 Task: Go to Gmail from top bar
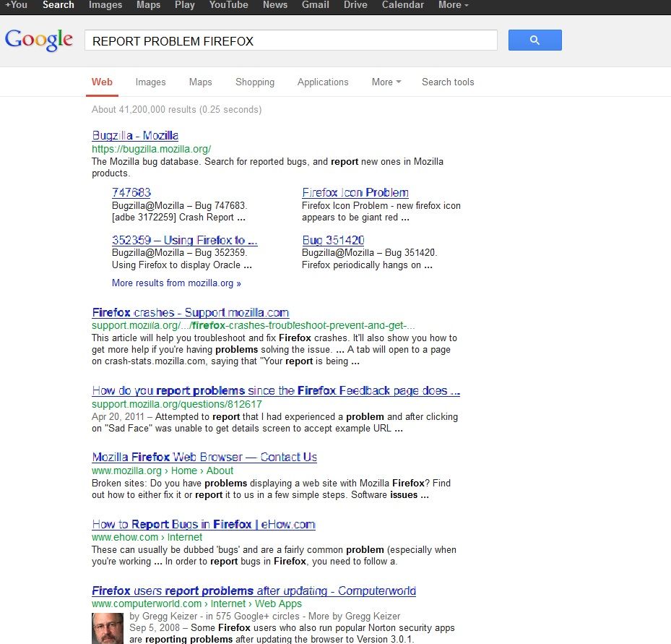pyautogui.click(x=314, y=5)
